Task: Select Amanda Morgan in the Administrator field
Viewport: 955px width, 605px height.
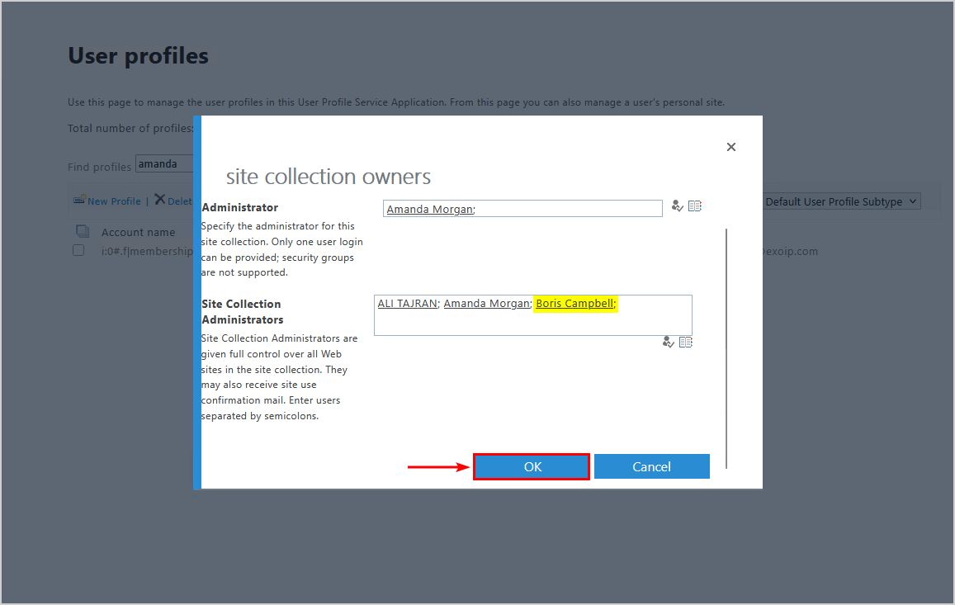Action: tap(430, 209)
